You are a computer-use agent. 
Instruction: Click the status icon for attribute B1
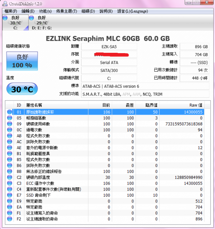point(9,154)
